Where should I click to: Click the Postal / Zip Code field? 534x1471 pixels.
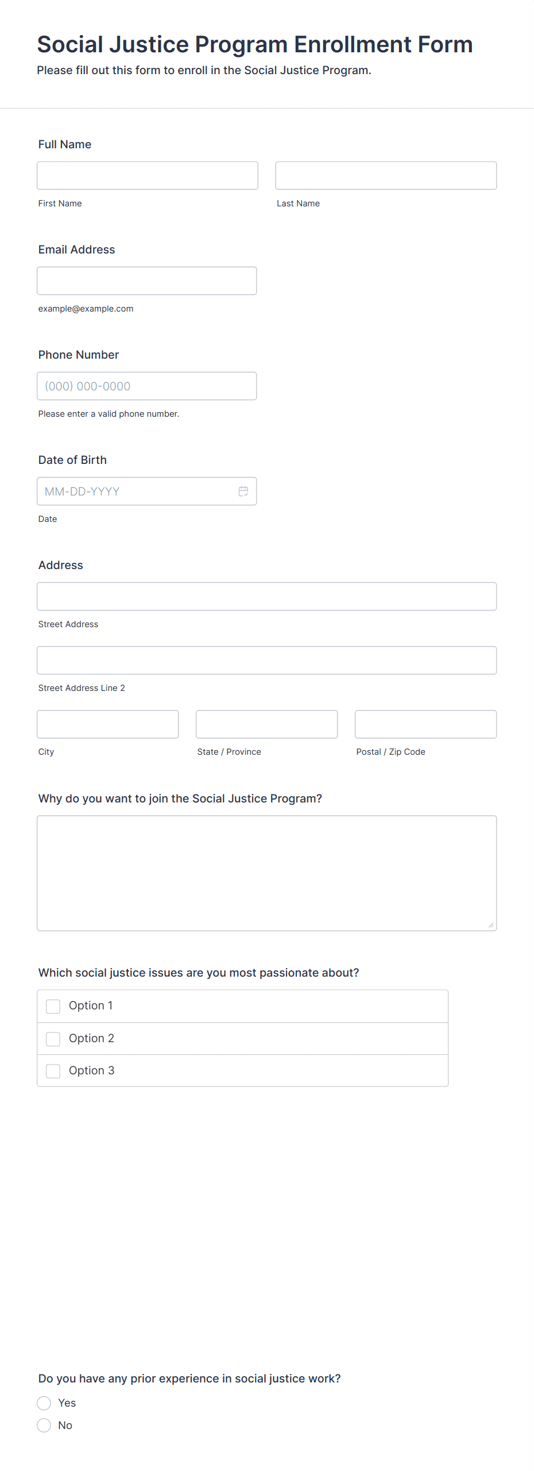[x=426, y=724]
